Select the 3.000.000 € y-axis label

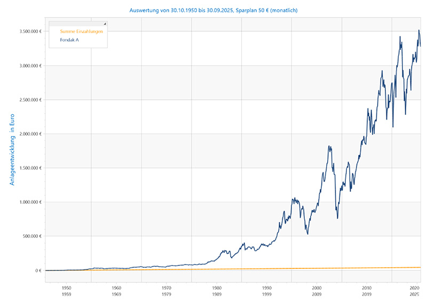pos(27,66)
